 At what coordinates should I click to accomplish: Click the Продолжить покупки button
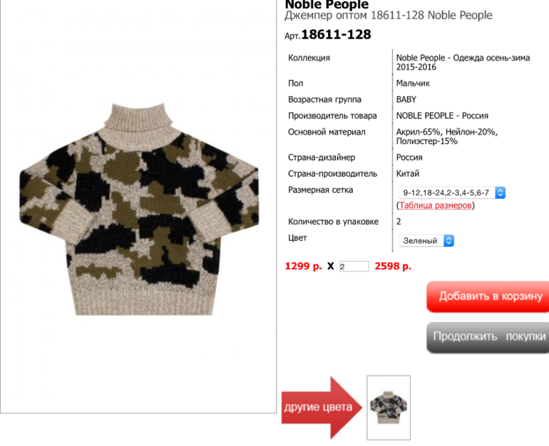[x=488, y=337]
